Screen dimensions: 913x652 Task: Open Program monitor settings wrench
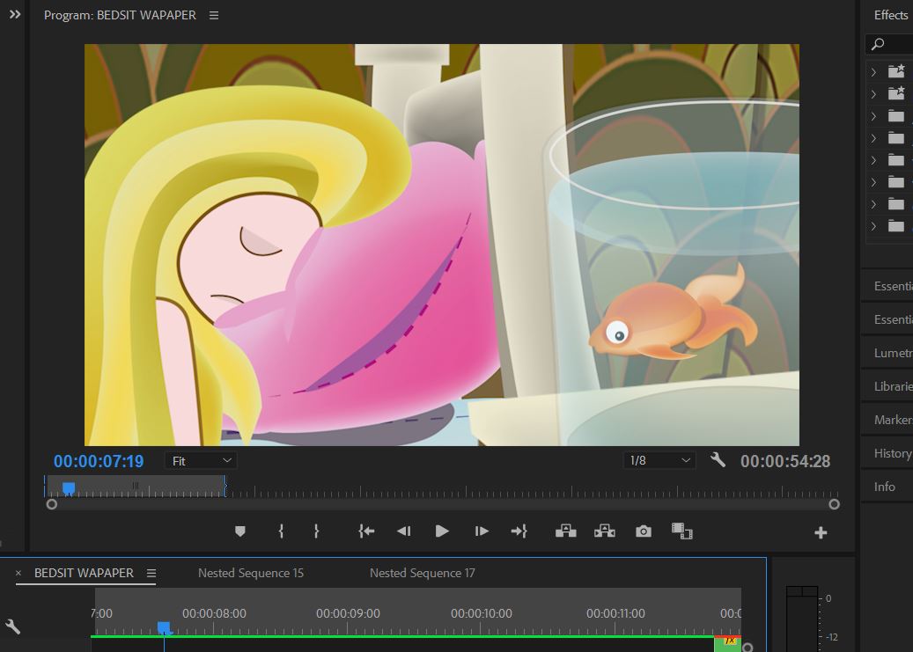click(x=718, y=460)
